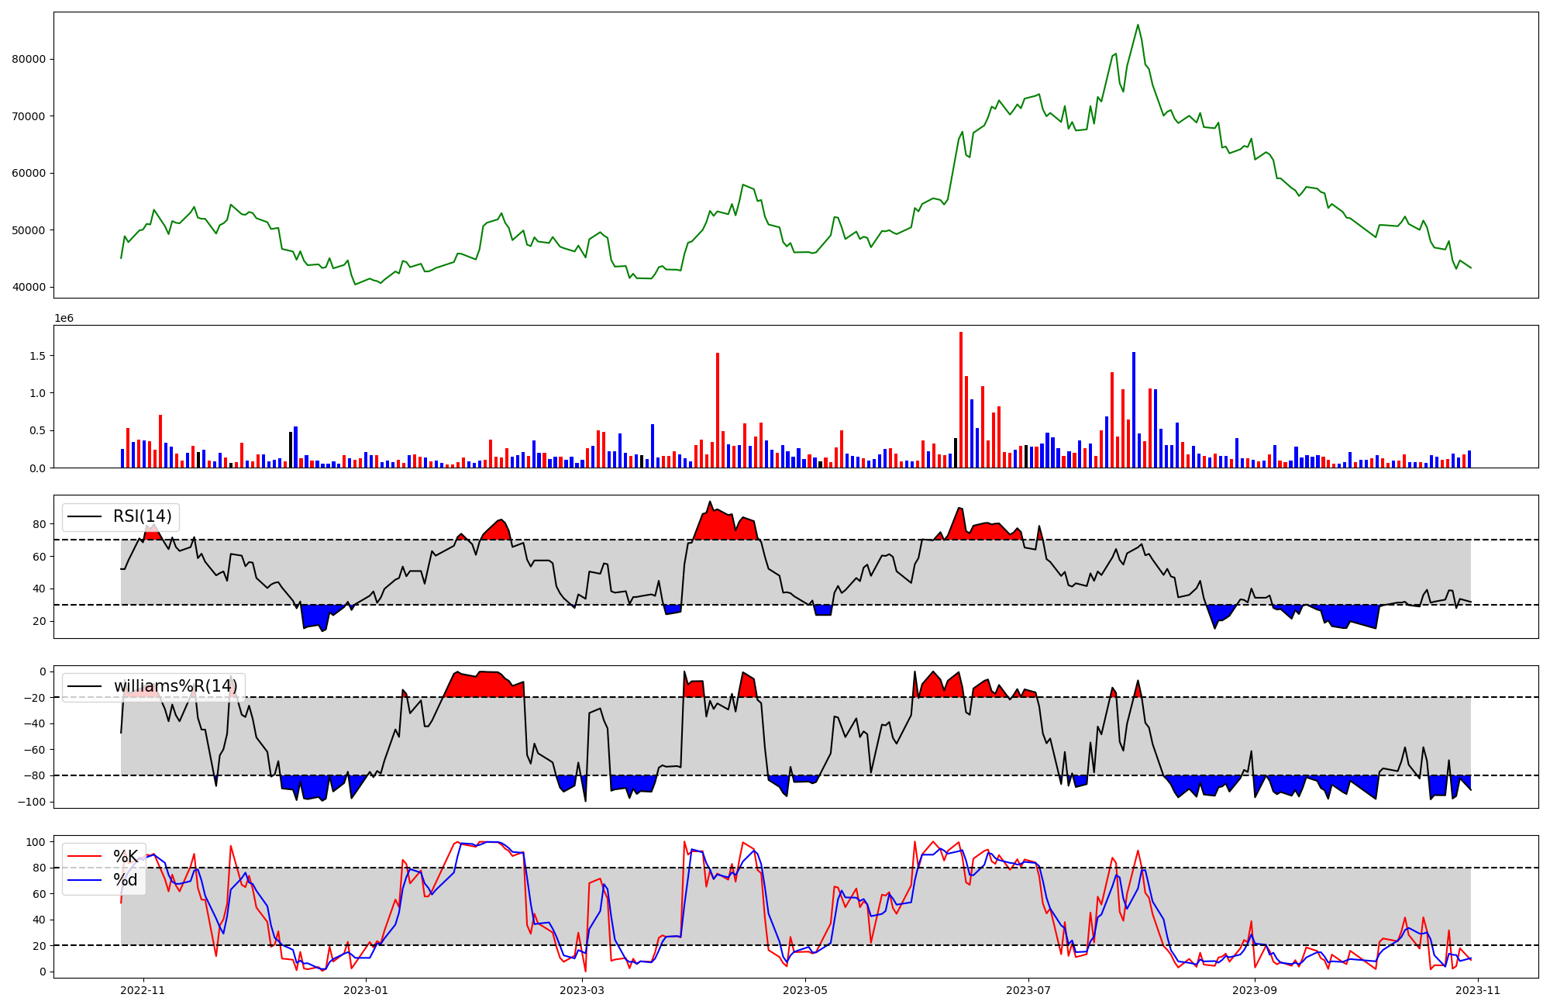
Task: Click the 2023-01 x-axis date label
Action: click(x=365, y=990)
